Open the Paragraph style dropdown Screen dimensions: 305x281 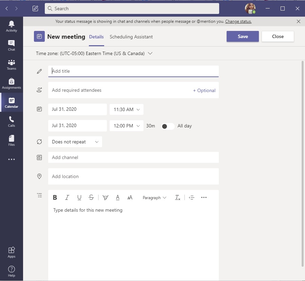point(154,198)
